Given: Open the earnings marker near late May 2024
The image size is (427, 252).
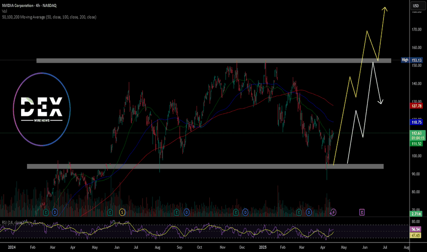Looking at the screenshot, I should click(110, 212).
